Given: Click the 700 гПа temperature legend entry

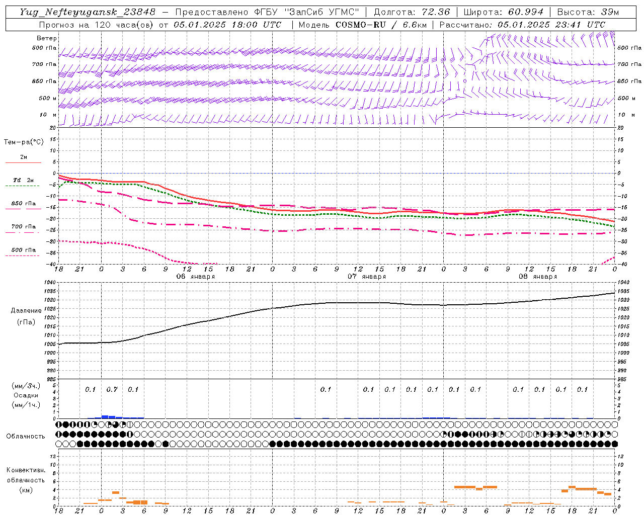Looking at the screenshot, I should coord(23,228).
